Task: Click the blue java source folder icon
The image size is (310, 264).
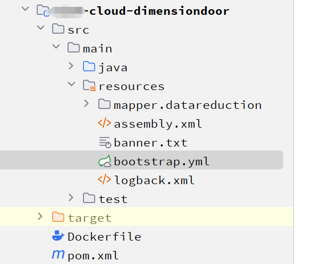Action: [x=89, y=66]
